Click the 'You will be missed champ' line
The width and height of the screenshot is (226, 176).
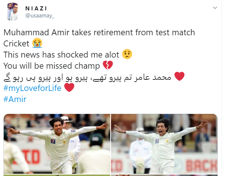[x=52, y=66]
